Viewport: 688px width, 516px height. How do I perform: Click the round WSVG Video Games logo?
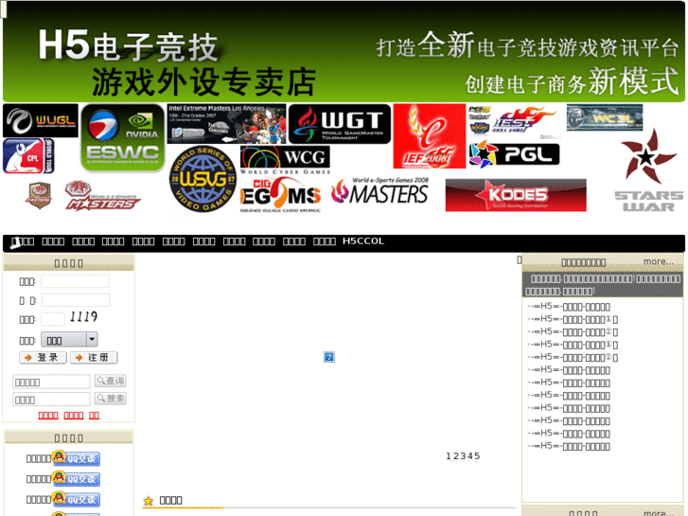point(203,179)
